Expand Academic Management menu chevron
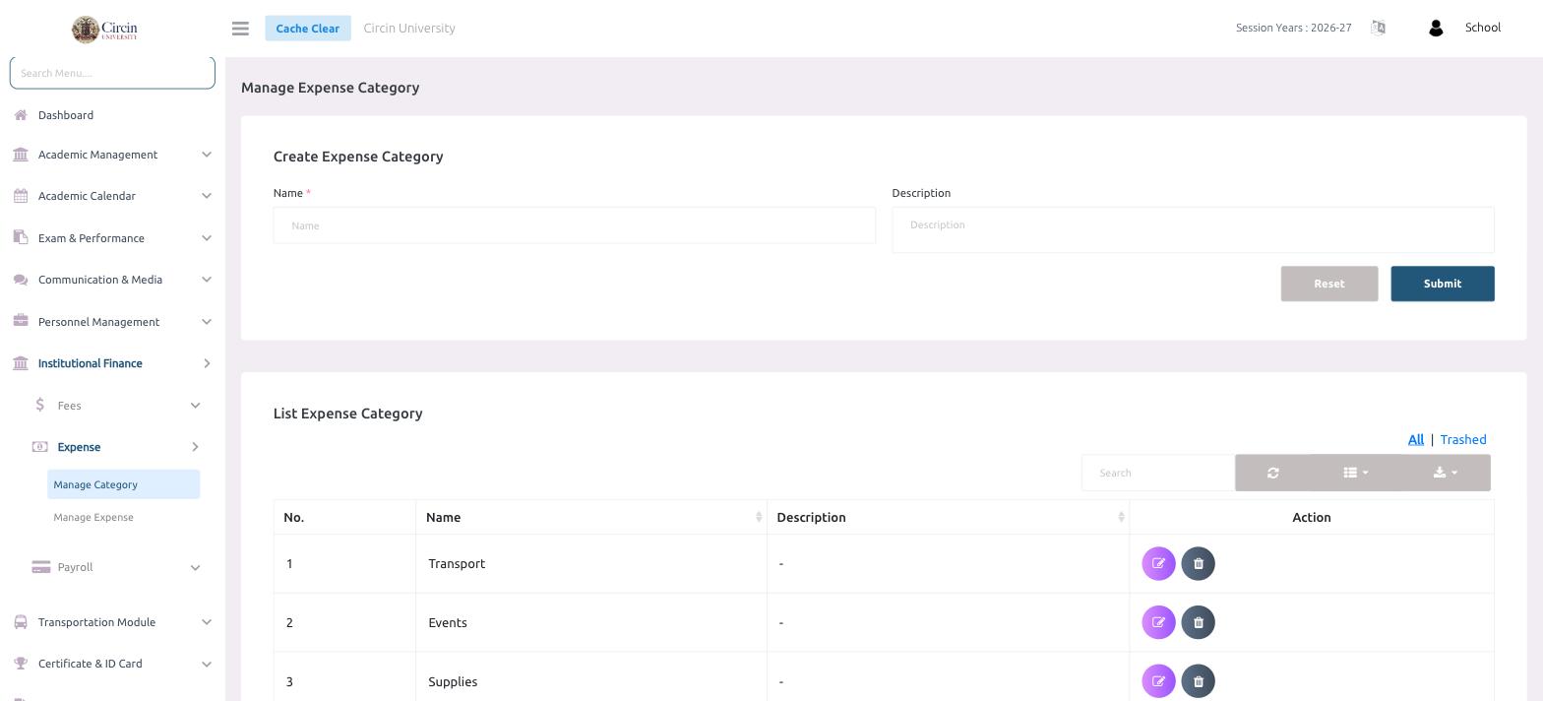The height and width of the screenshot is (701, 1543). point(207,155)
